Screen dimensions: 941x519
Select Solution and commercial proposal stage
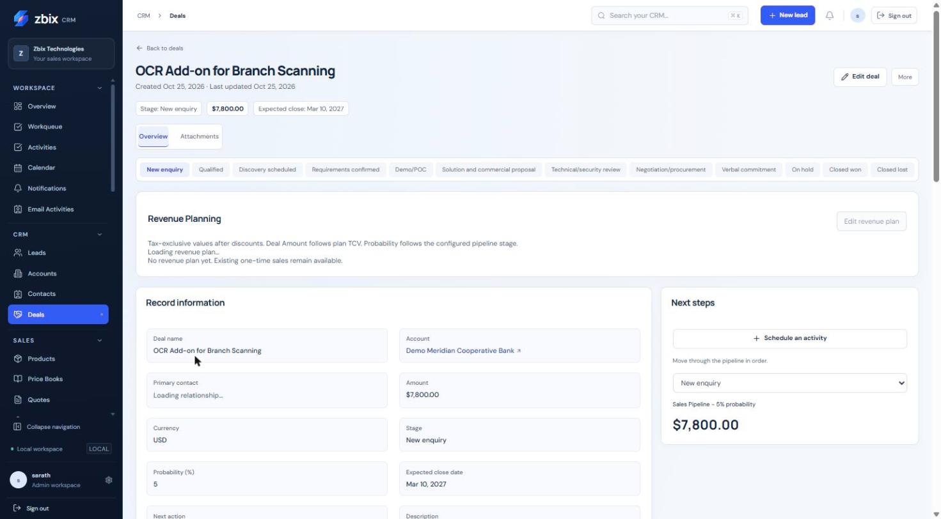coord(489,169)
